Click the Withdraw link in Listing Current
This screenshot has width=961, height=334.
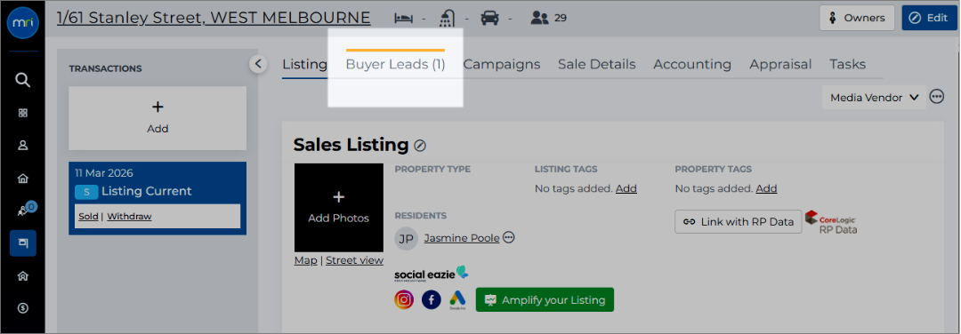129,217
